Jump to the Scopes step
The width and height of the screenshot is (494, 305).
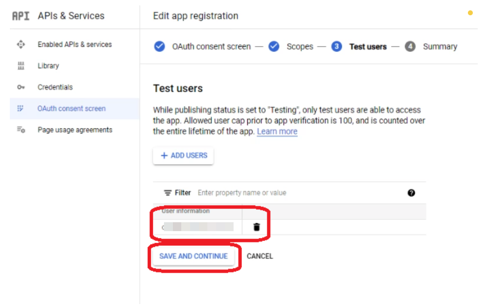tap(299, 47)
